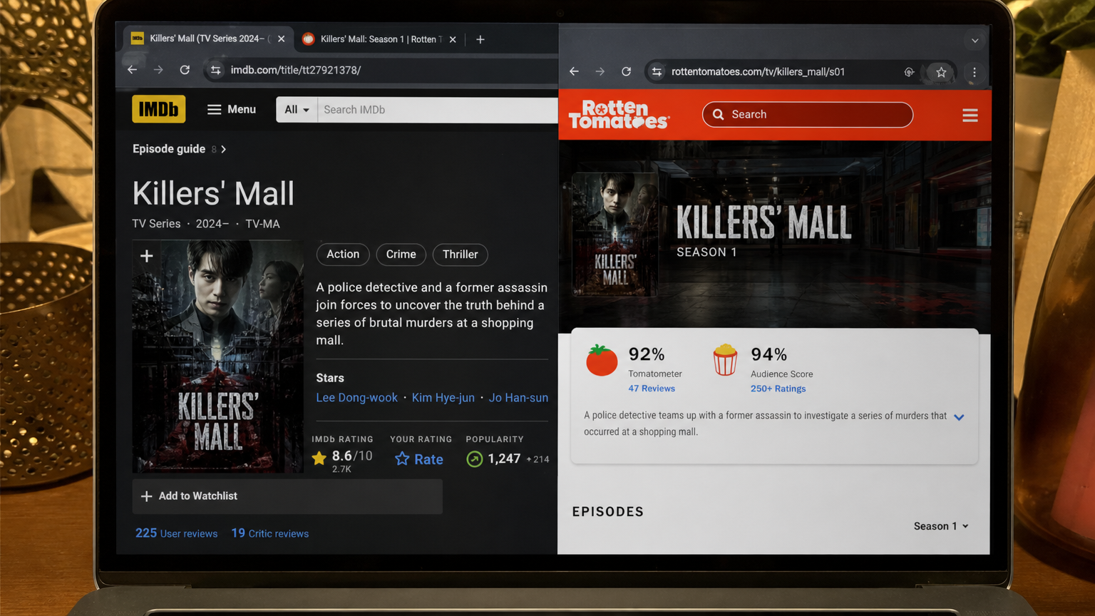Click the Audience Score popcorn icon

(x=725, y=360)
